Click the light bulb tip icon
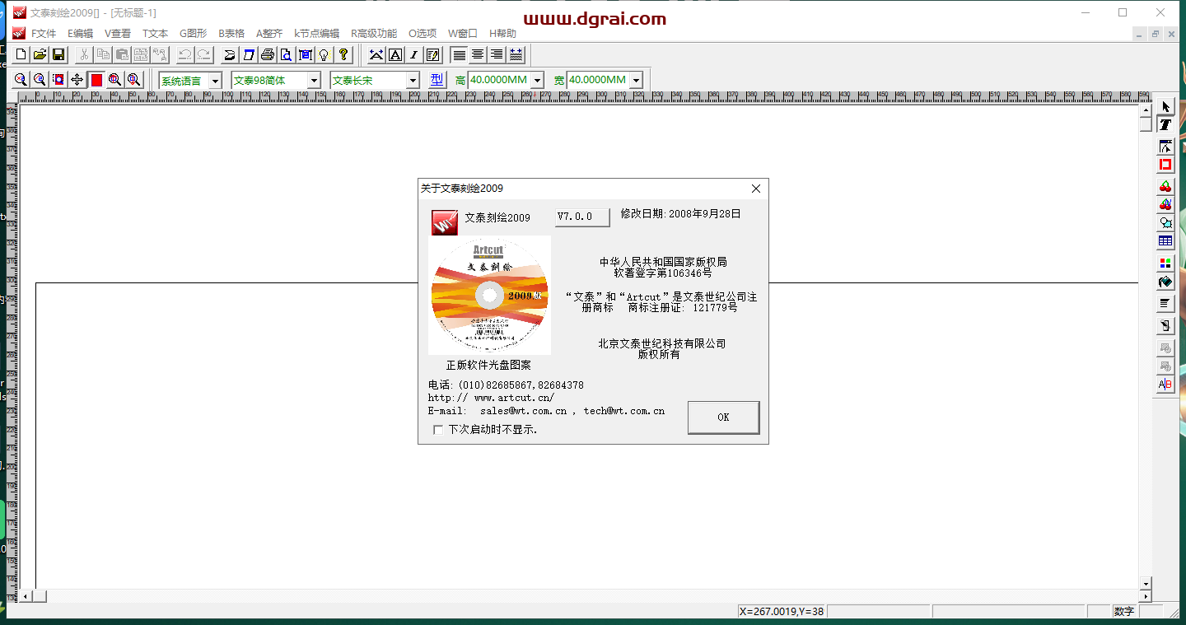 click(x=324, y=54)
